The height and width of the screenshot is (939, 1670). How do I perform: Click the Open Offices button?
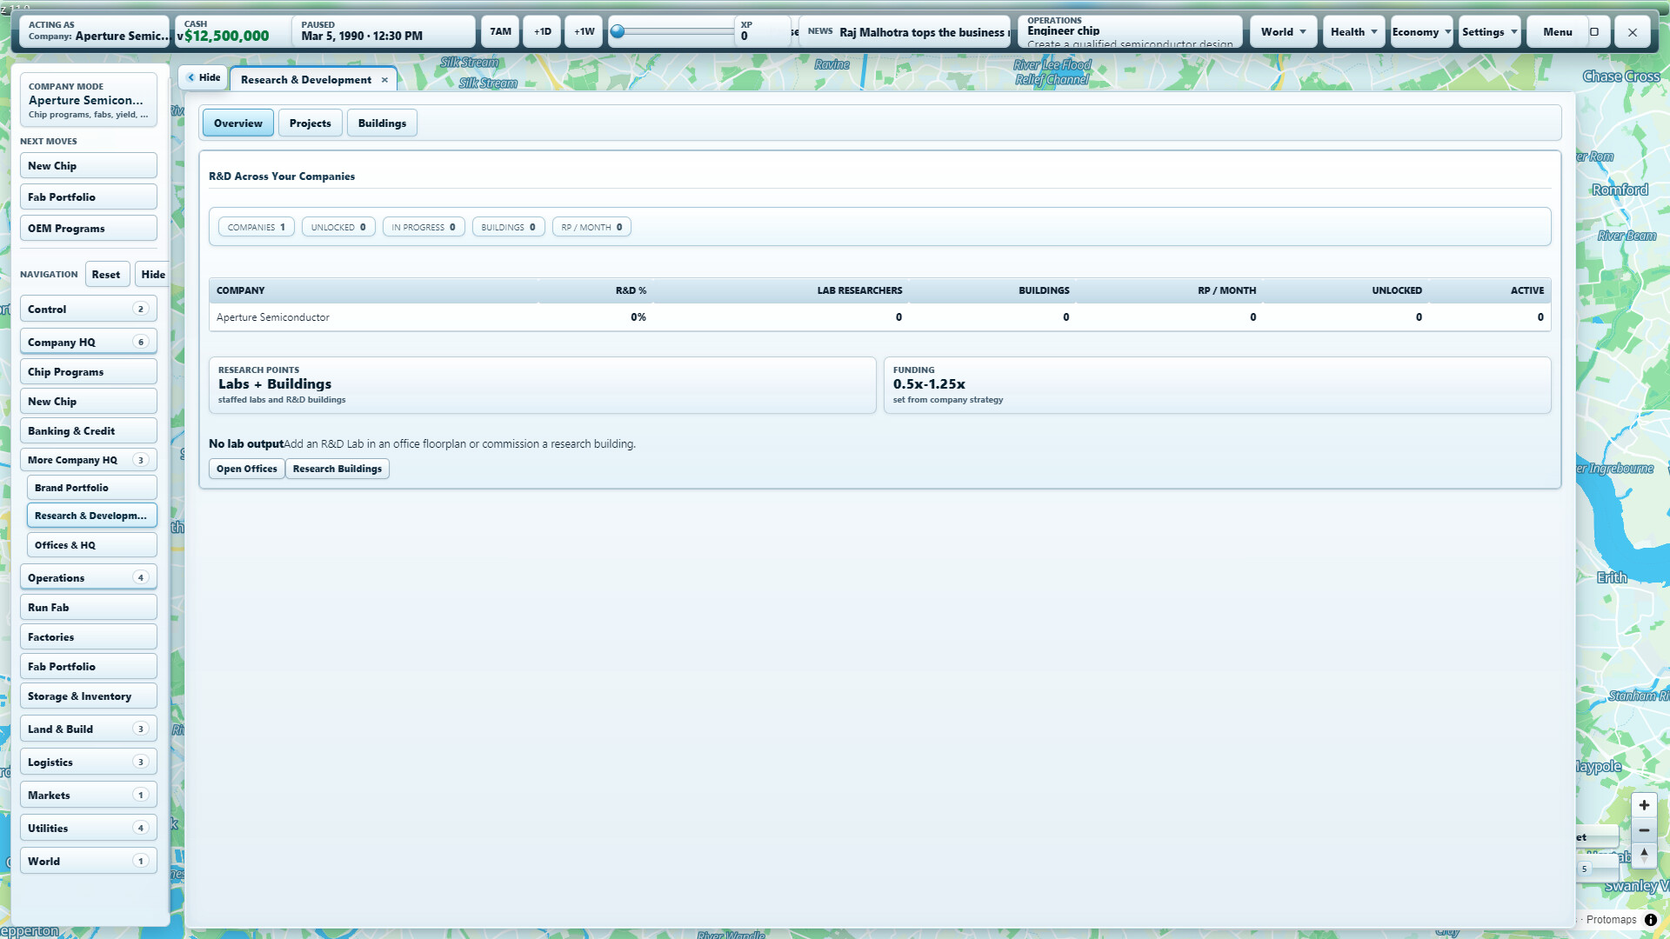point(247,469)
